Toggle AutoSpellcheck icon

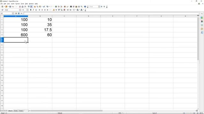tap(31, 7)
